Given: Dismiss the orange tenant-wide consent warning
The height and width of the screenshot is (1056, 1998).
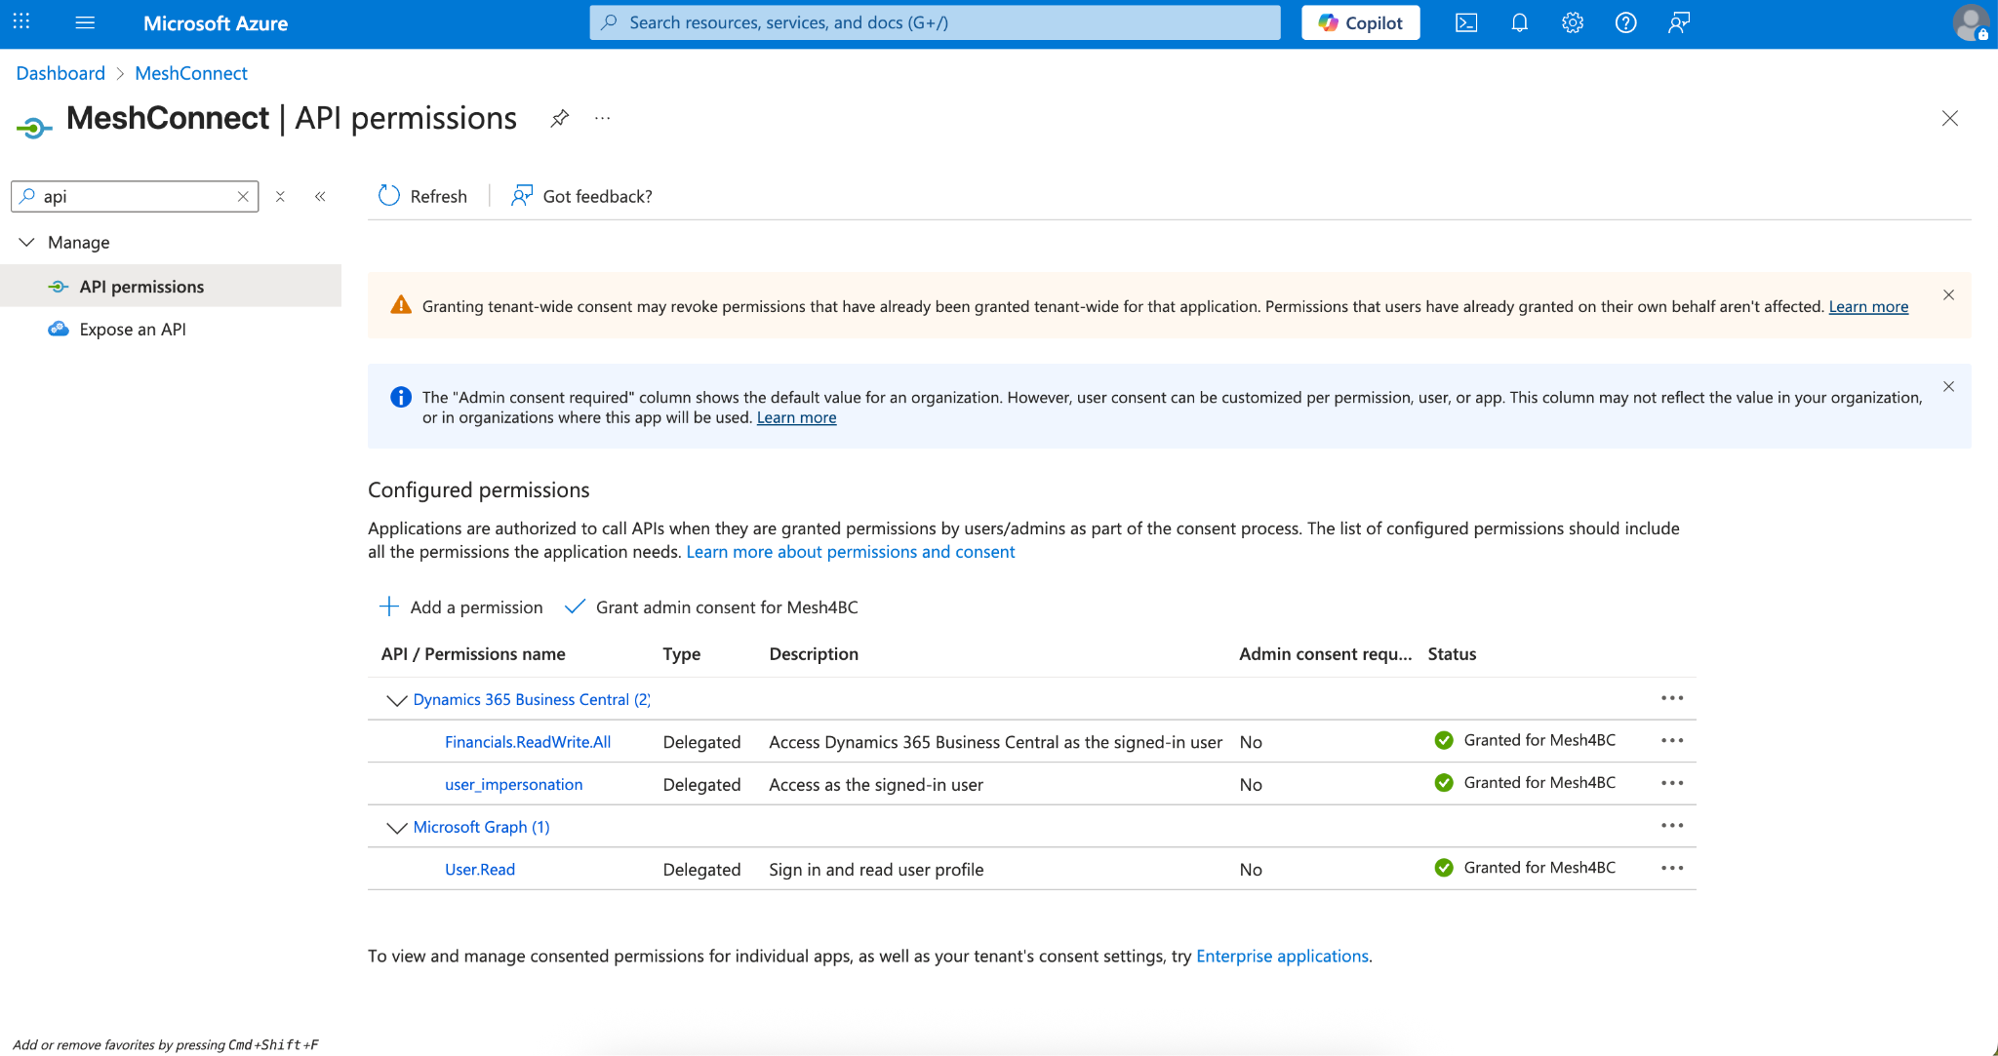Looking at the screenshot, I should 1948,294.
